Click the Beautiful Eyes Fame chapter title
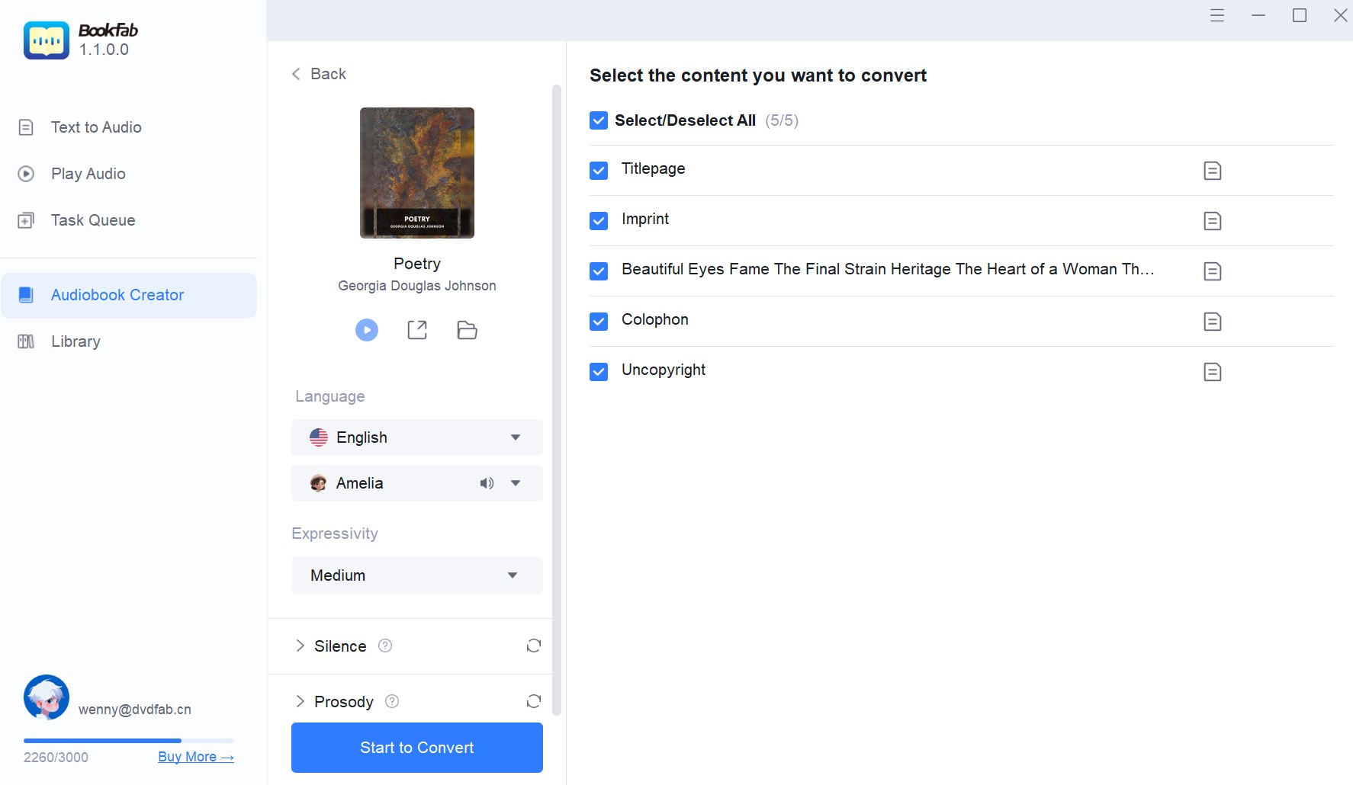The height and width of the screenshot is (785, 1353). point(888,269)
